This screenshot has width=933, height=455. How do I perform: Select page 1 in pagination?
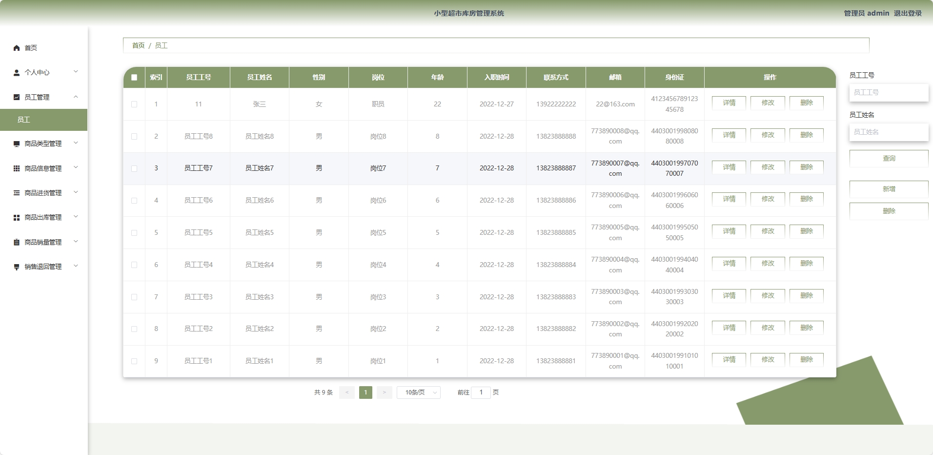[365, 393]
